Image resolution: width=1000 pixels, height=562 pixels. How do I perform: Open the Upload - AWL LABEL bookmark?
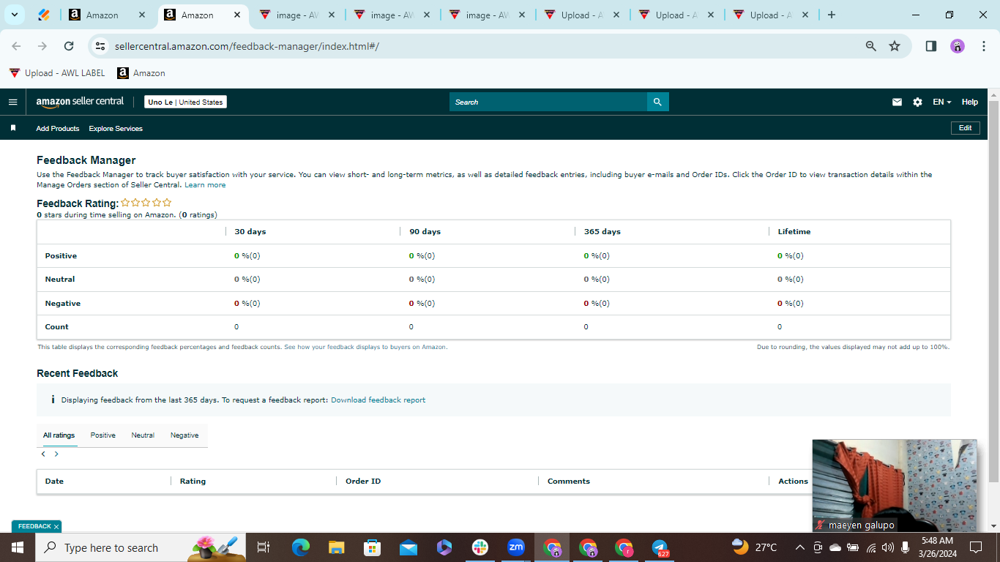click(57, 73)
